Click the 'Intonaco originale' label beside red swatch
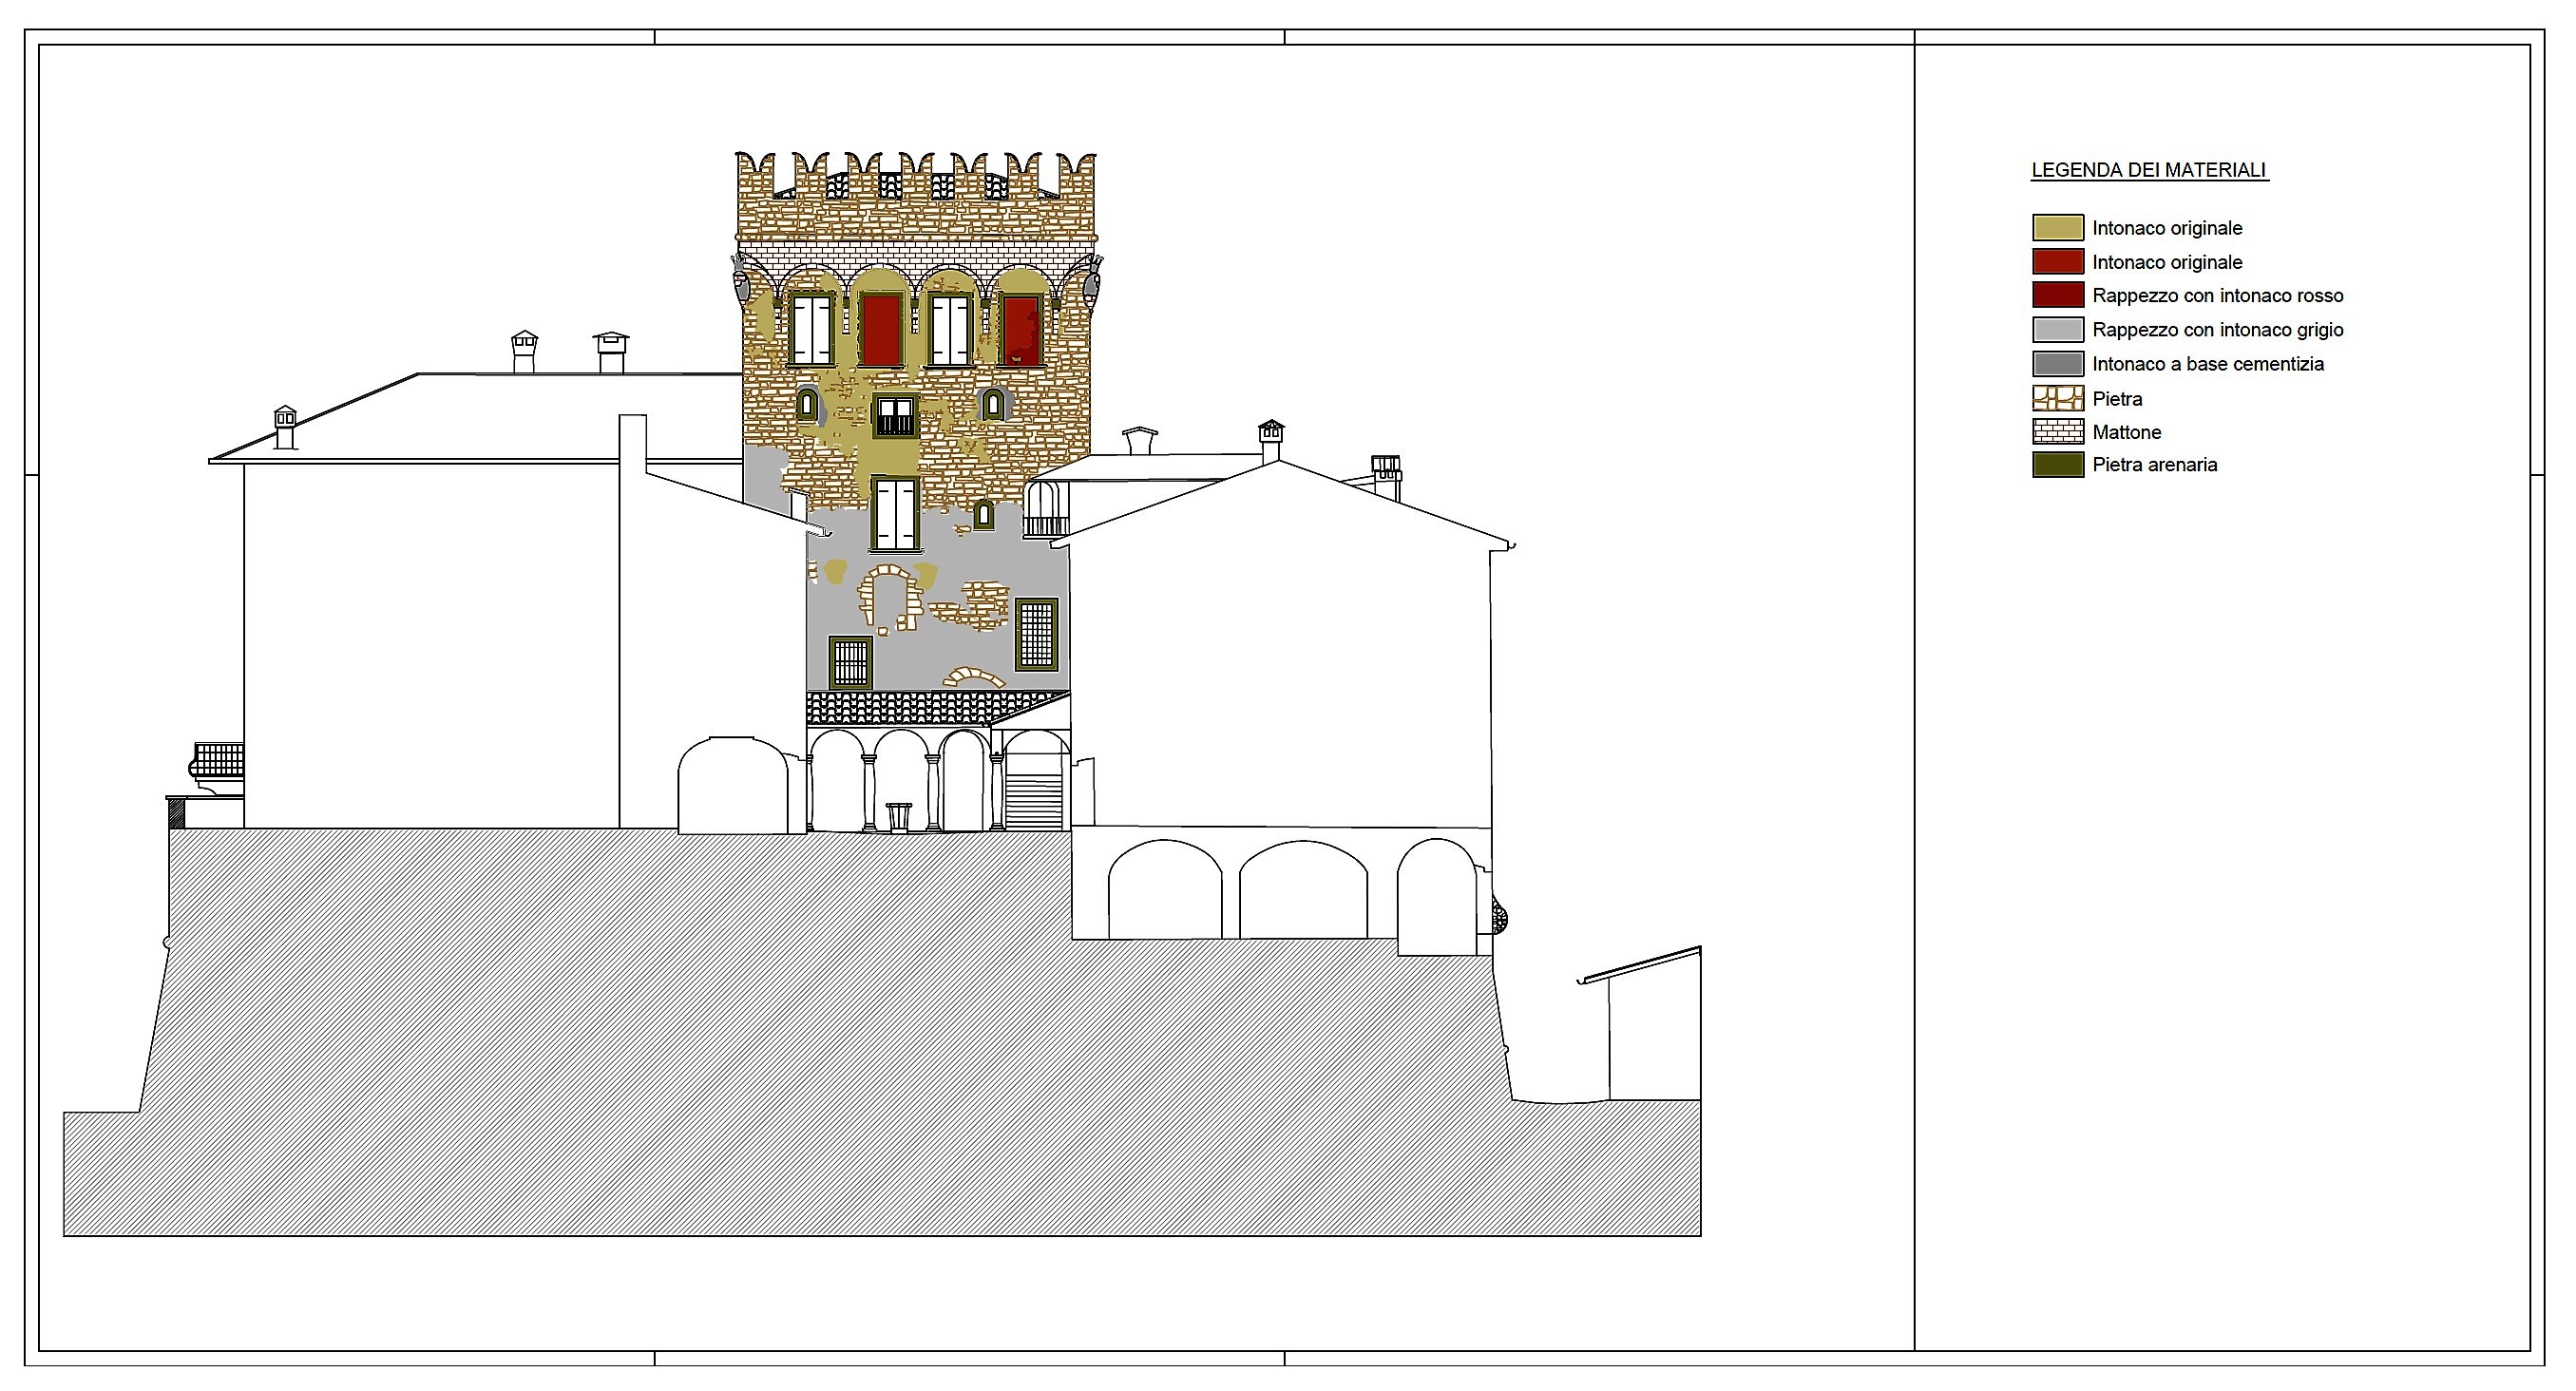 (2167, 263)
